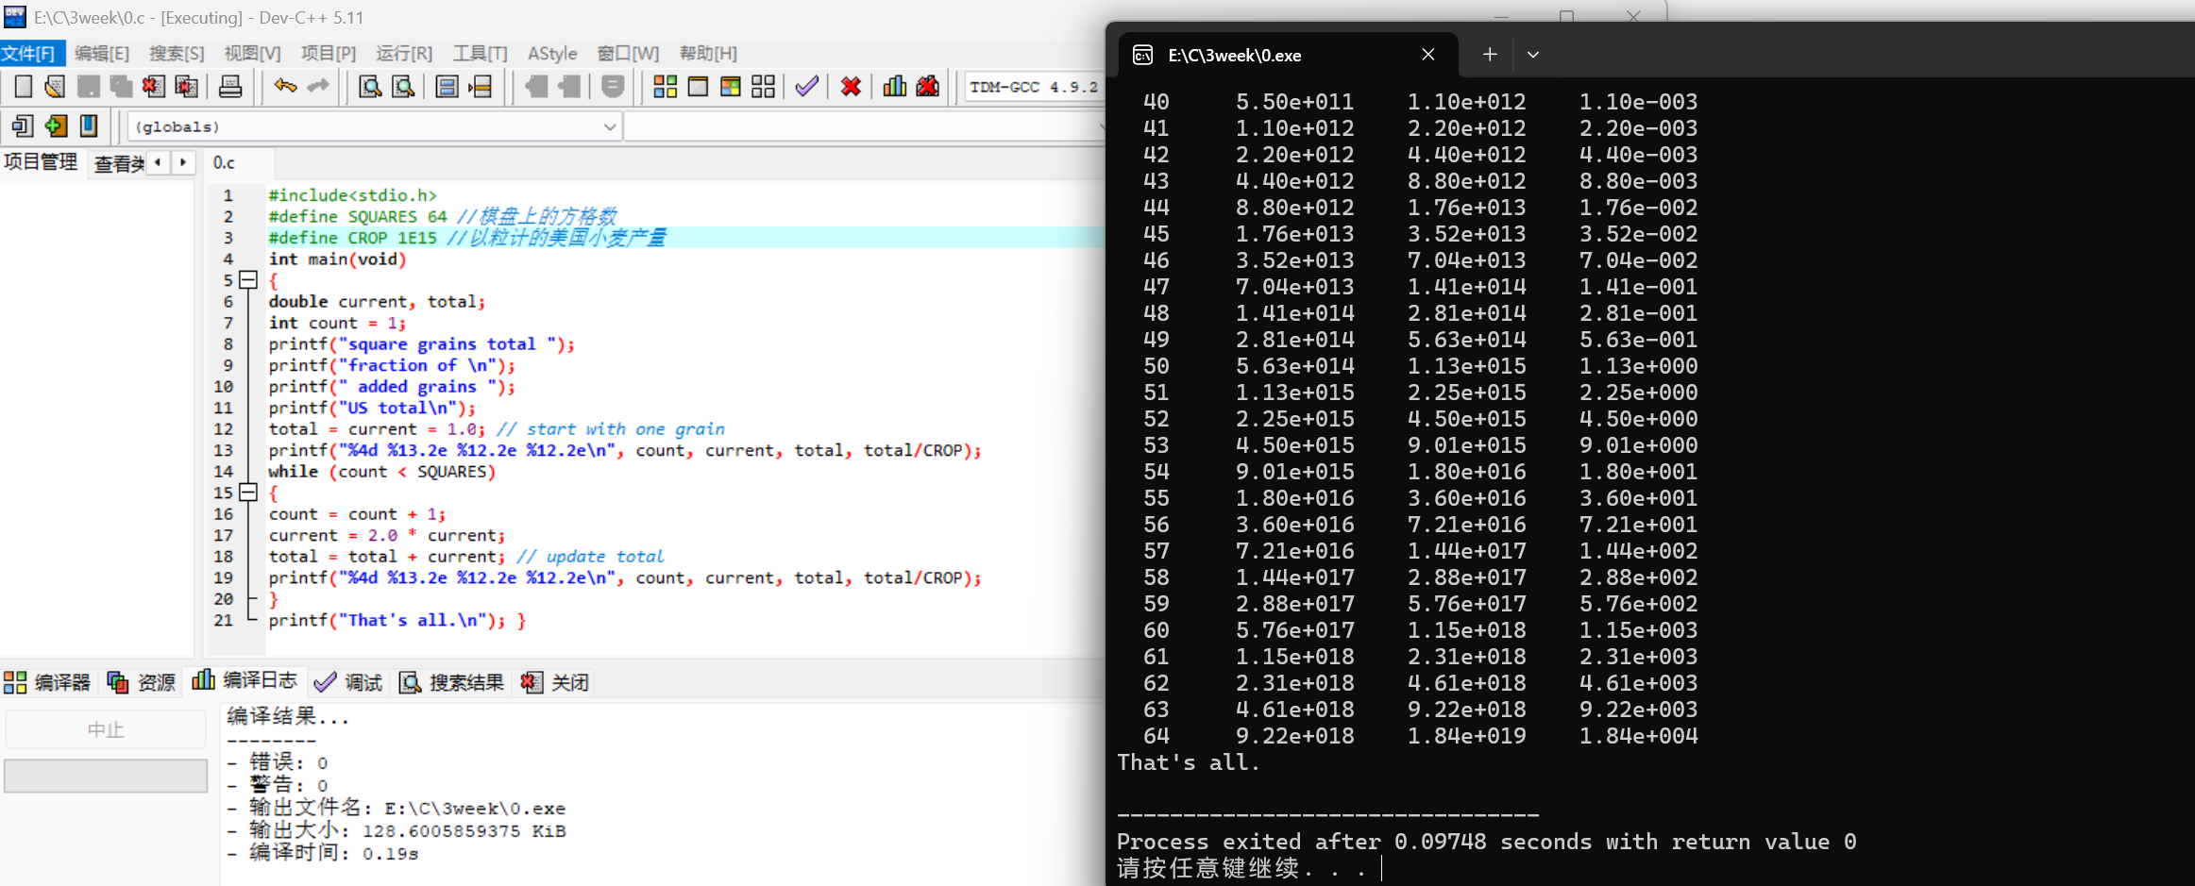
Task: Open the 运行[R] menu
Action: (x=404, y=54)
